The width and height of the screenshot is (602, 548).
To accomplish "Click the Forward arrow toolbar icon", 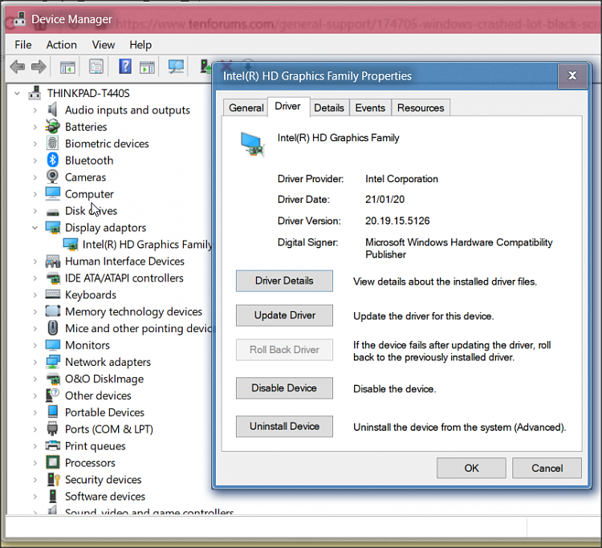I will [x=39, y=67].
